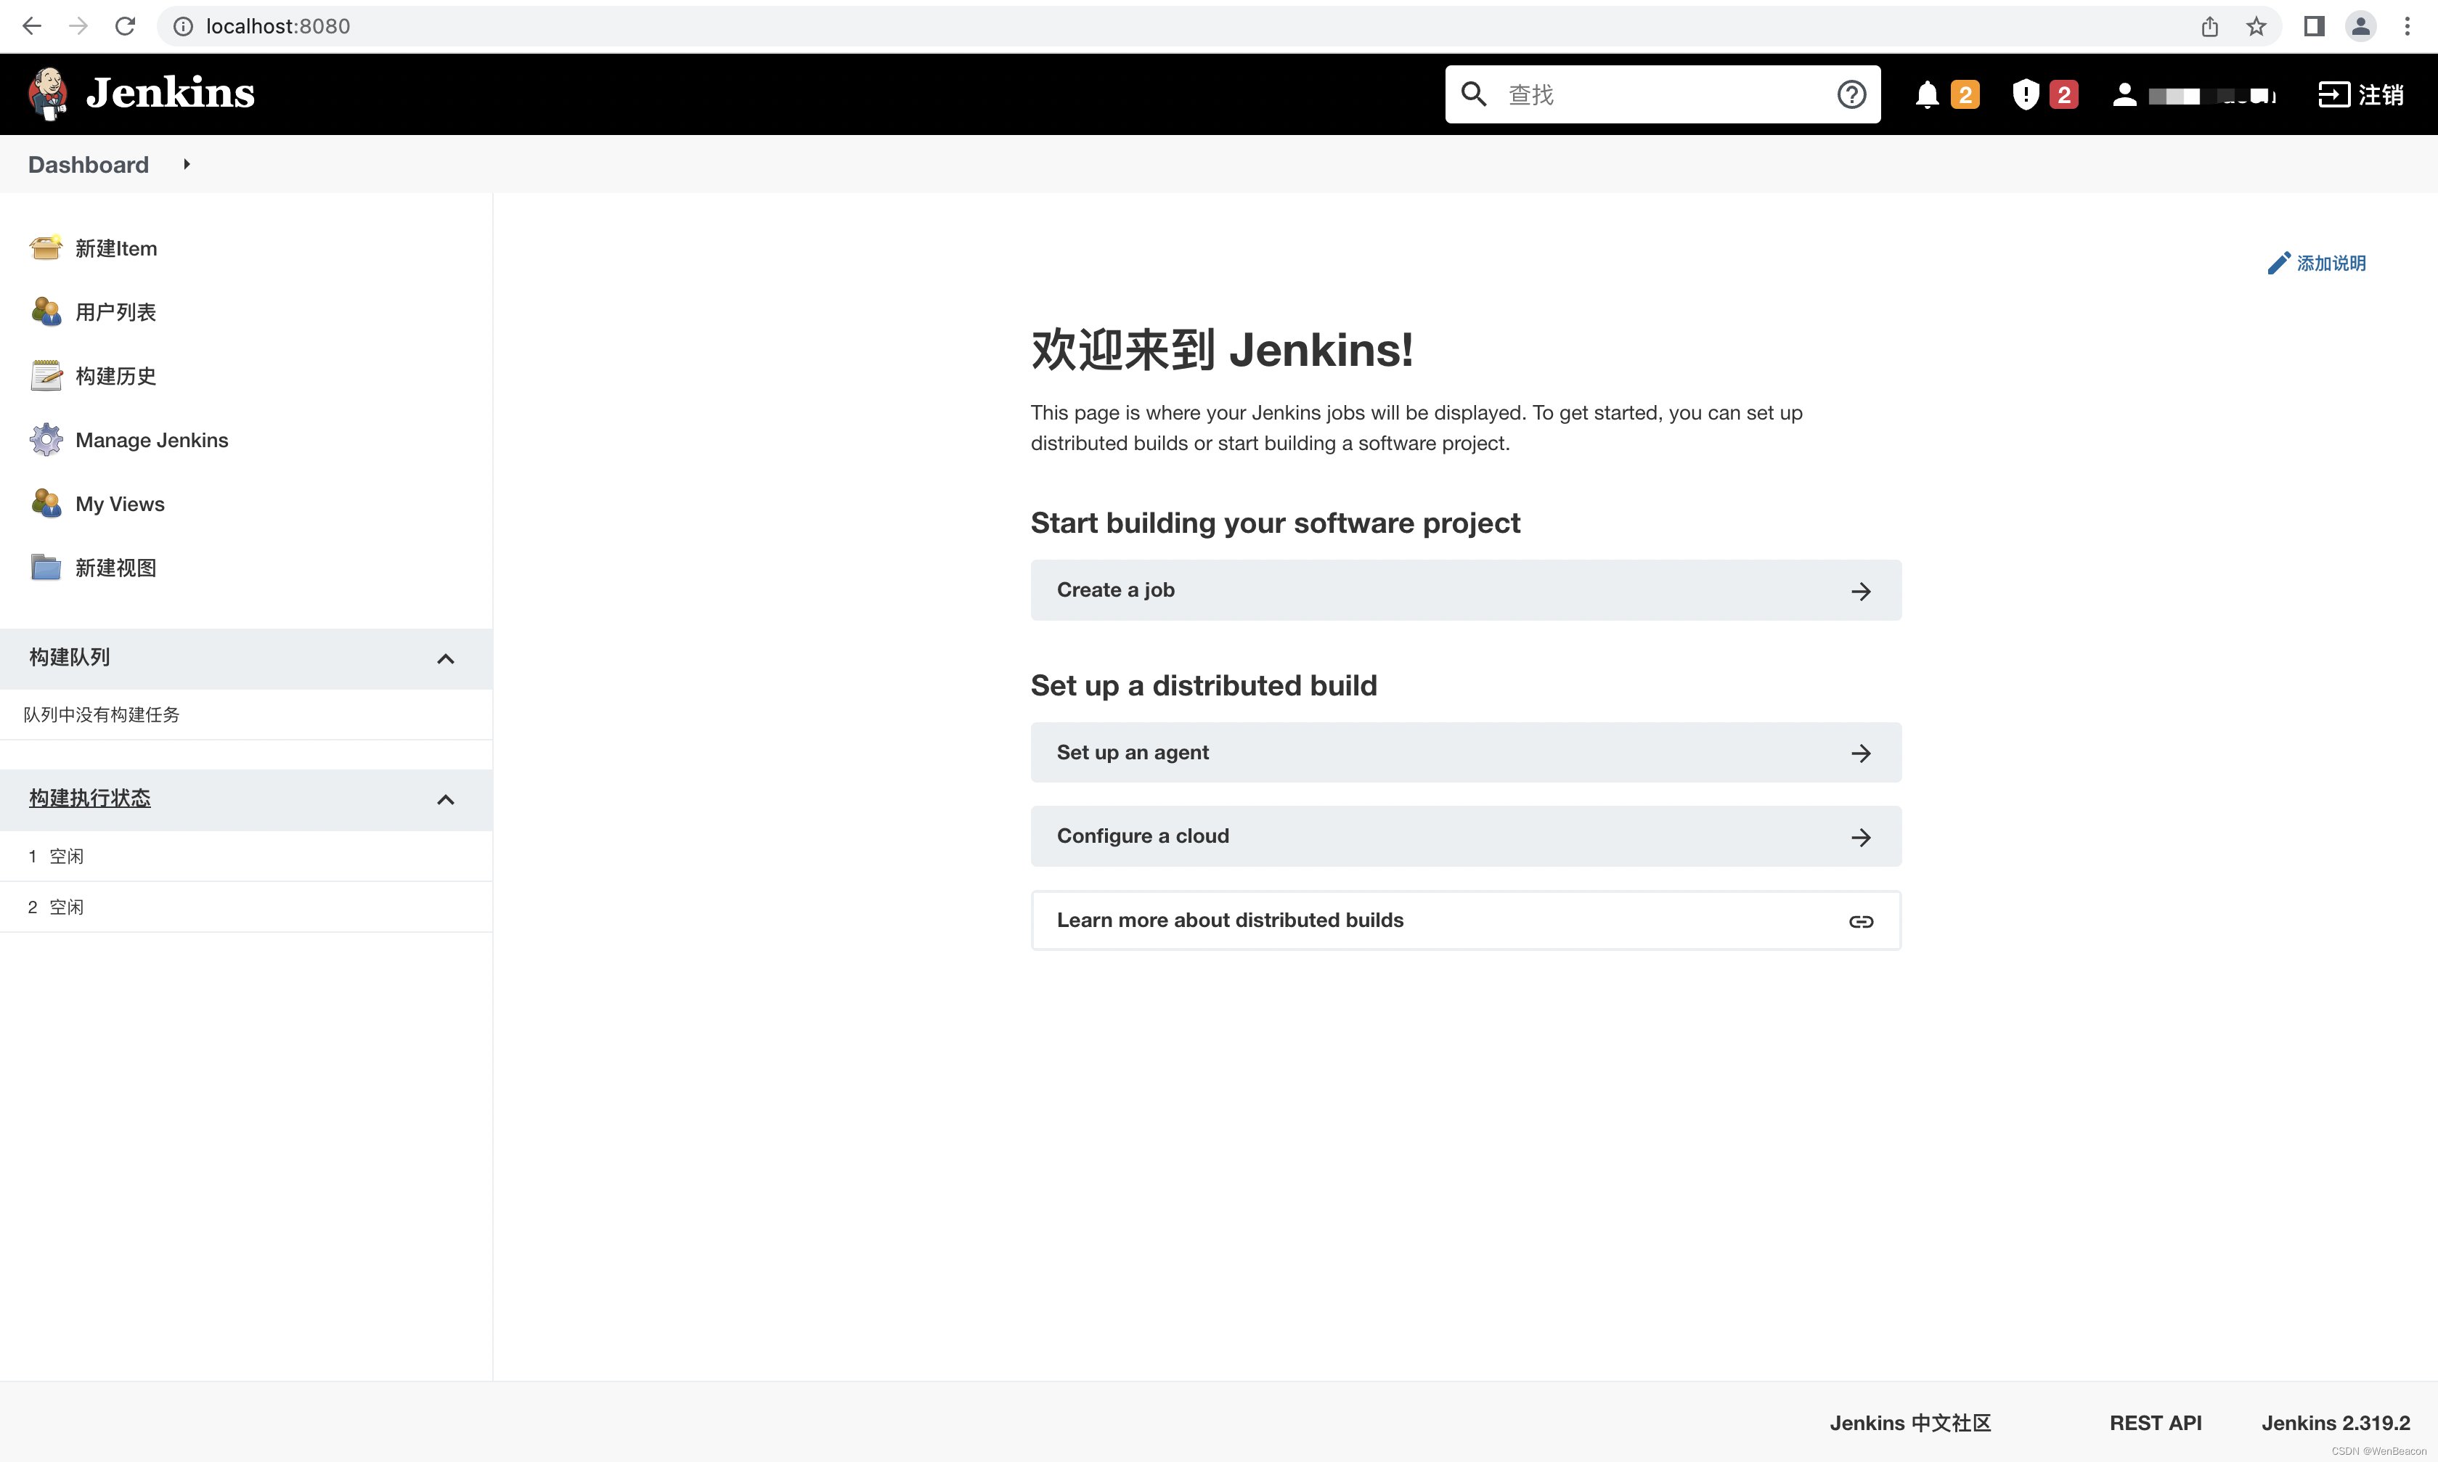Open Learn more about distributed builds
Screen dimensions: 2438x1462
[1465, 920]
